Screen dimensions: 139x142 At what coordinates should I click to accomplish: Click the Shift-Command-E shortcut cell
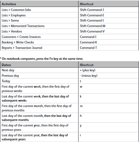coord(109,15)
